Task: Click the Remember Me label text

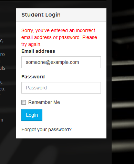Action: coord(44,102)
